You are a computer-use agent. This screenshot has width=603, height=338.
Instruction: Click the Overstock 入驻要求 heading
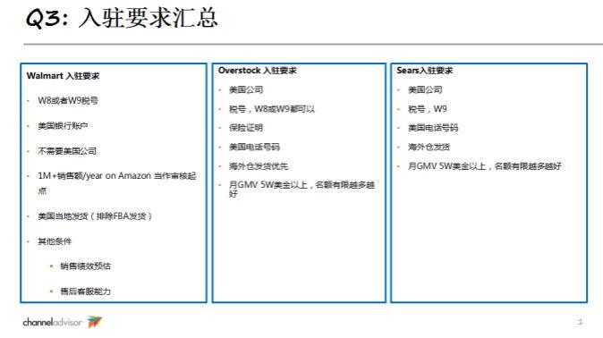(258, 71)
